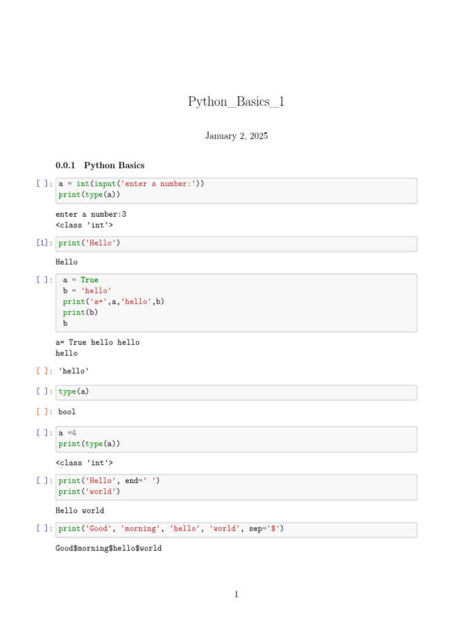Click the Good$morning$hello$world output

(108, 548)
